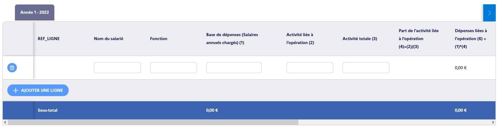Screen dimensions: 497x127
Task: Go to next year with the blue chevron
Action: [489, 13]
